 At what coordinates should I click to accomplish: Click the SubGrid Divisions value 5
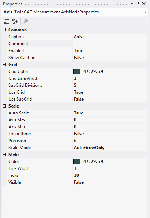[110, 85]
